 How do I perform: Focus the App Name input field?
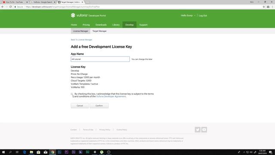coord(100,59)
